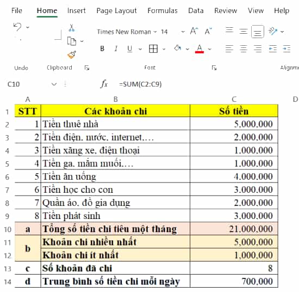Select row 10 header
The height and width of the screenshot is (292, 299).
point(8,229)
